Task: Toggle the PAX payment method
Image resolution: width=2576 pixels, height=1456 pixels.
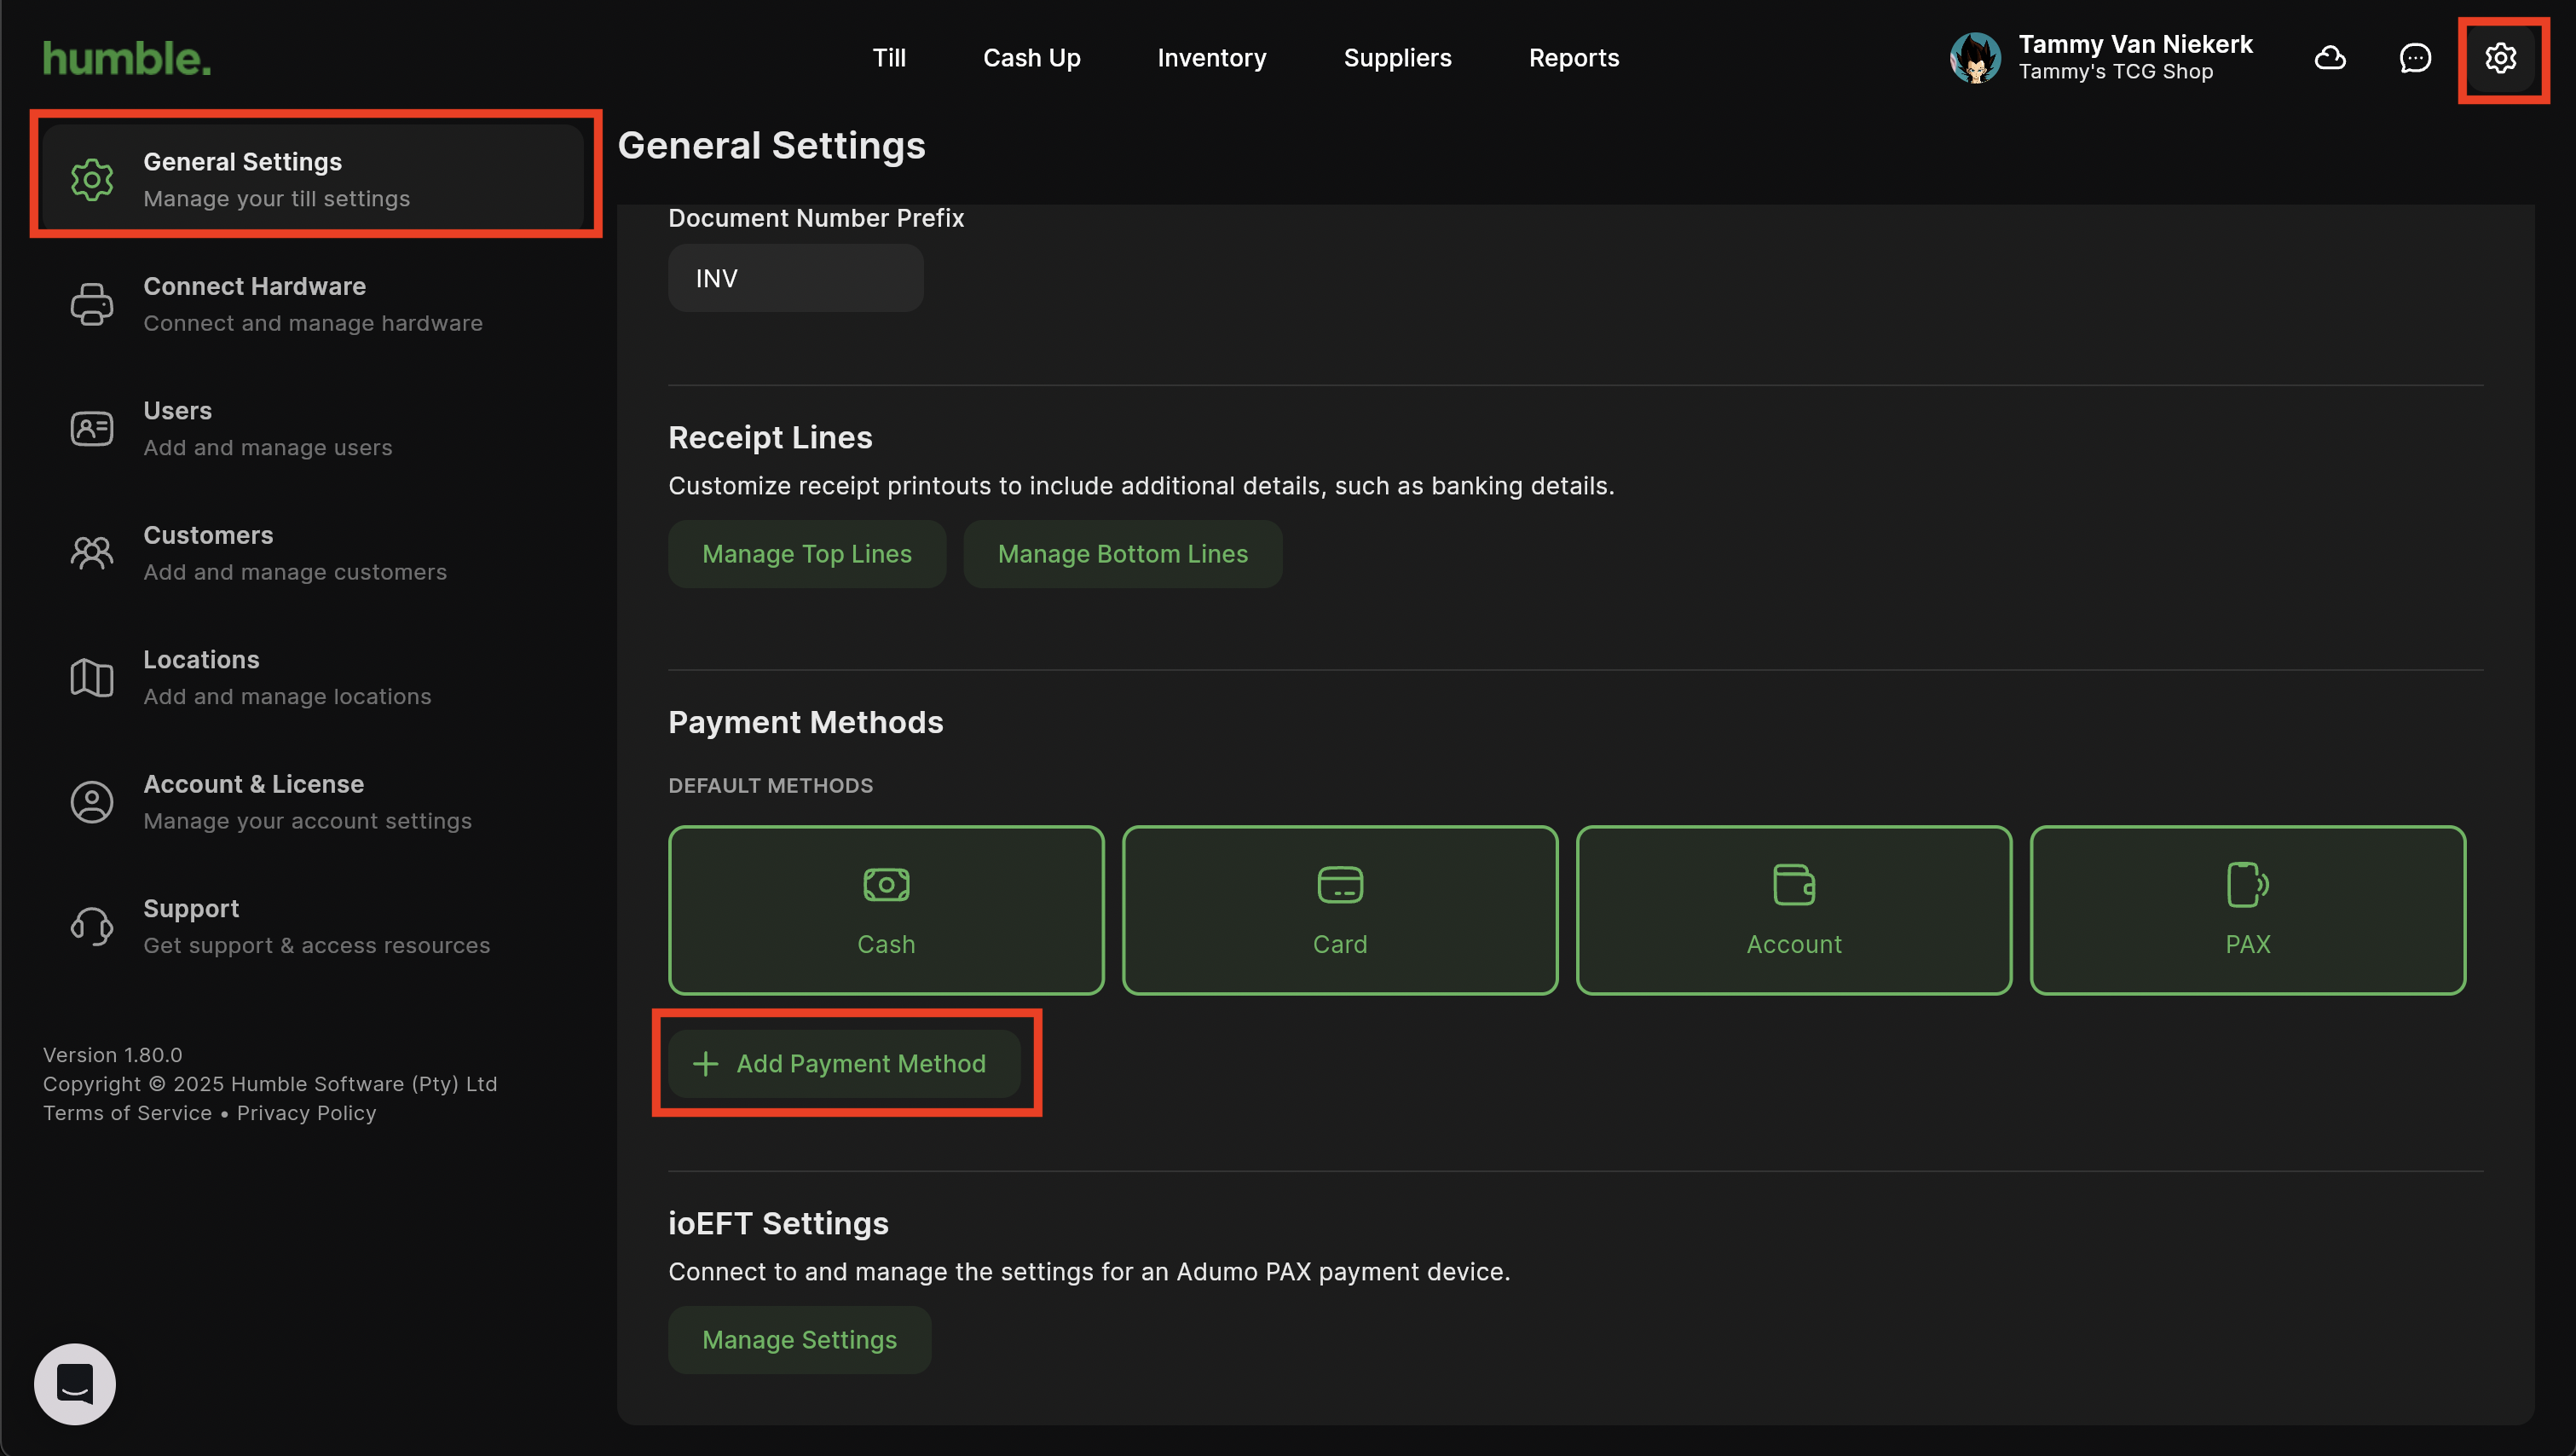Action: pyautogui.click(x=2247, y=909)
